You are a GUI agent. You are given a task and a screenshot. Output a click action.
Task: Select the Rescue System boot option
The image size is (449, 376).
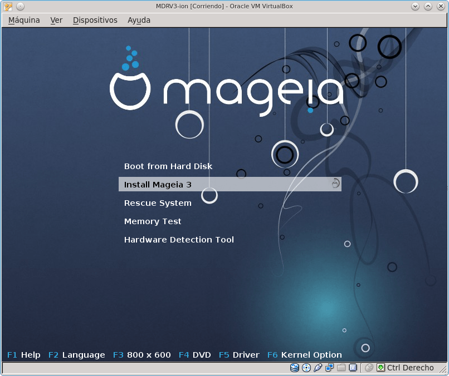point(158,203)
